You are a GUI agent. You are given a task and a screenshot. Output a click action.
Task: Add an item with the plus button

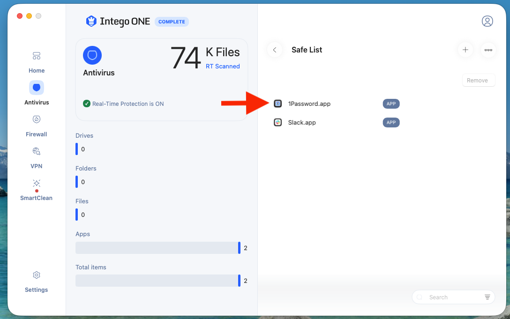465,50
